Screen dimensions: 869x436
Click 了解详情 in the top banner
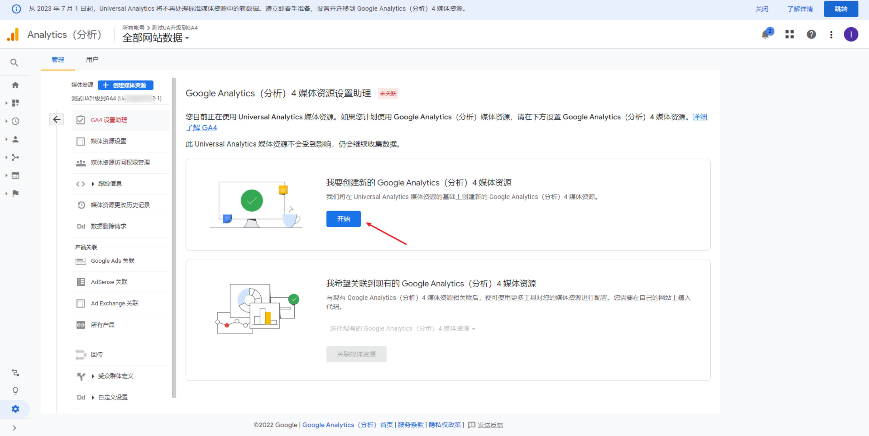click(800, 9)
